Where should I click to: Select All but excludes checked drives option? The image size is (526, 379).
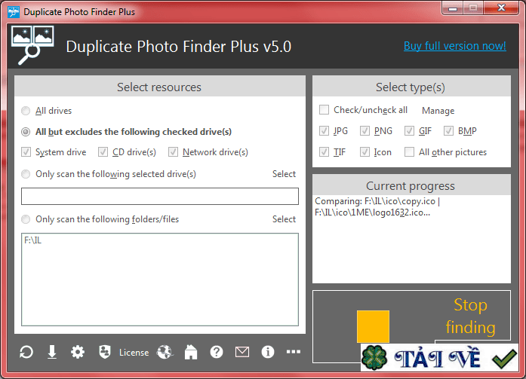pyautogui.click(x=26, y=132)
